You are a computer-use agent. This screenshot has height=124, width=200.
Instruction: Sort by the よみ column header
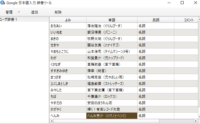coord(68,20)
